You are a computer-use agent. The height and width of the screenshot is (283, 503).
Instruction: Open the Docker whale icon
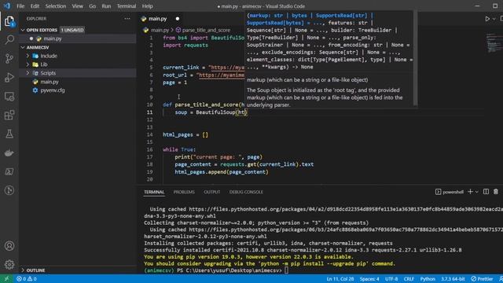(x=9, y=153)
